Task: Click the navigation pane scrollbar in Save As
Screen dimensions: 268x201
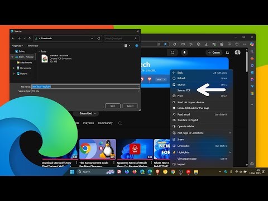Action: point(35,57)
